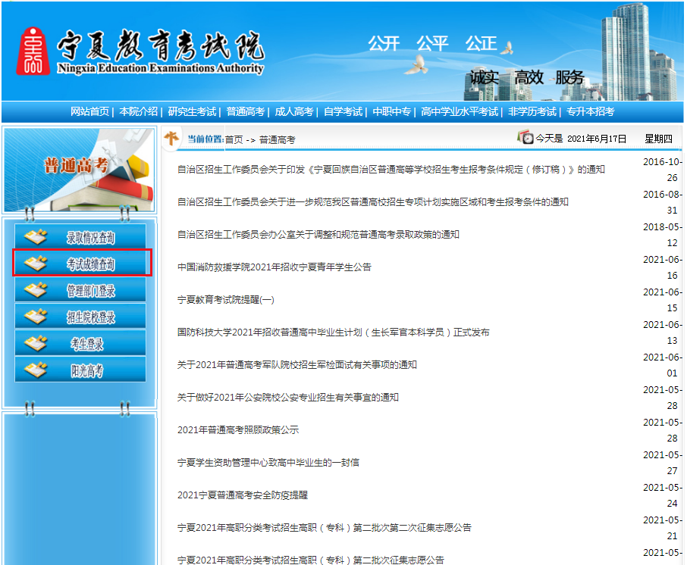Click the date 2021-06-16 in the list
The height and width of the screenshot is (565, 687).
point(663,267)
